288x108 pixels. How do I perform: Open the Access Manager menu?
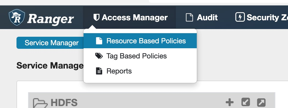(x=129, y=18)
